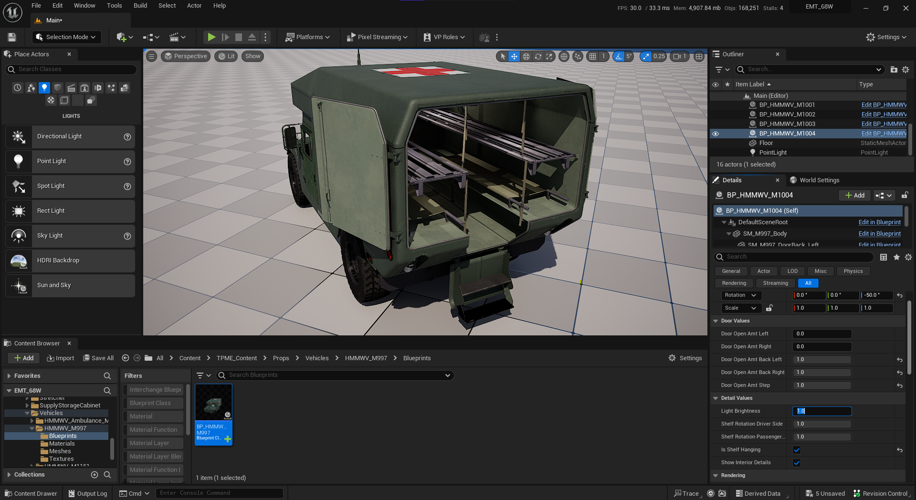
Task: Reset Door Open Amt Back Left to default
Action: pyautogui.click(x=899, y=360)
